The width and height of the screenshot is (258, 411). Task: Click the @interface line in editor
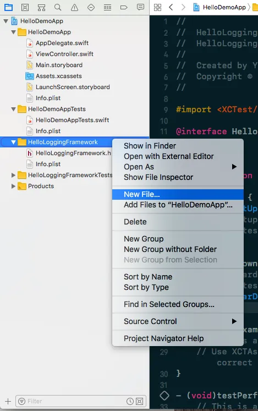[x=217, y=131]
